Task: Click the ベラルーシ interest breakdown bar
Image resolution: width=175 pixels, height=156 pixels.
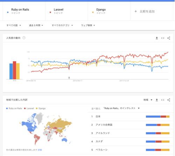Action: [157, 150]
